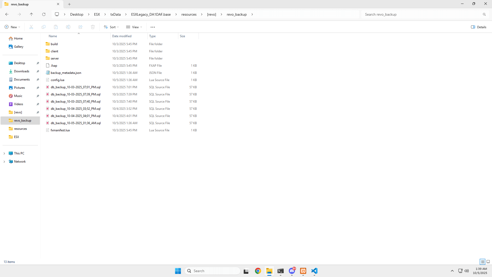Go up one folder level
The height and width of the screenshot is (277, 492).
(x=31, y=14)
